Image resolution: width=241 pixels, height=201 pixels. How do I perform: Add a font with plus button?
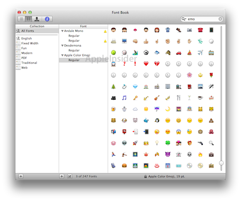point(62,176)
